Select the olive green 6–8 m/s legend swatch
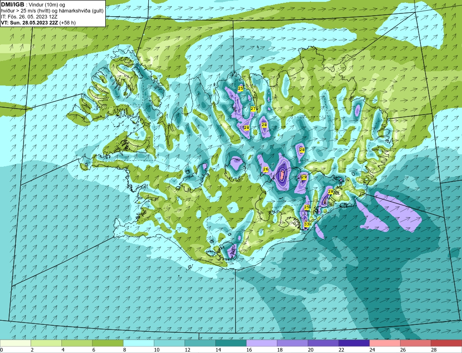 (108, 343)
